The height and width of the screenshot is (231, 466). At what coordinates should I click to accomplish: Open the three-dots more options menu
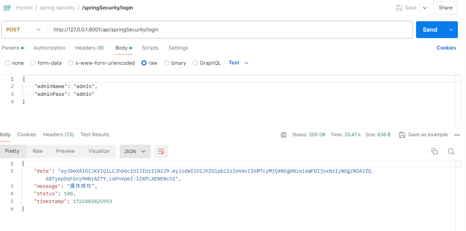[457, 135]
